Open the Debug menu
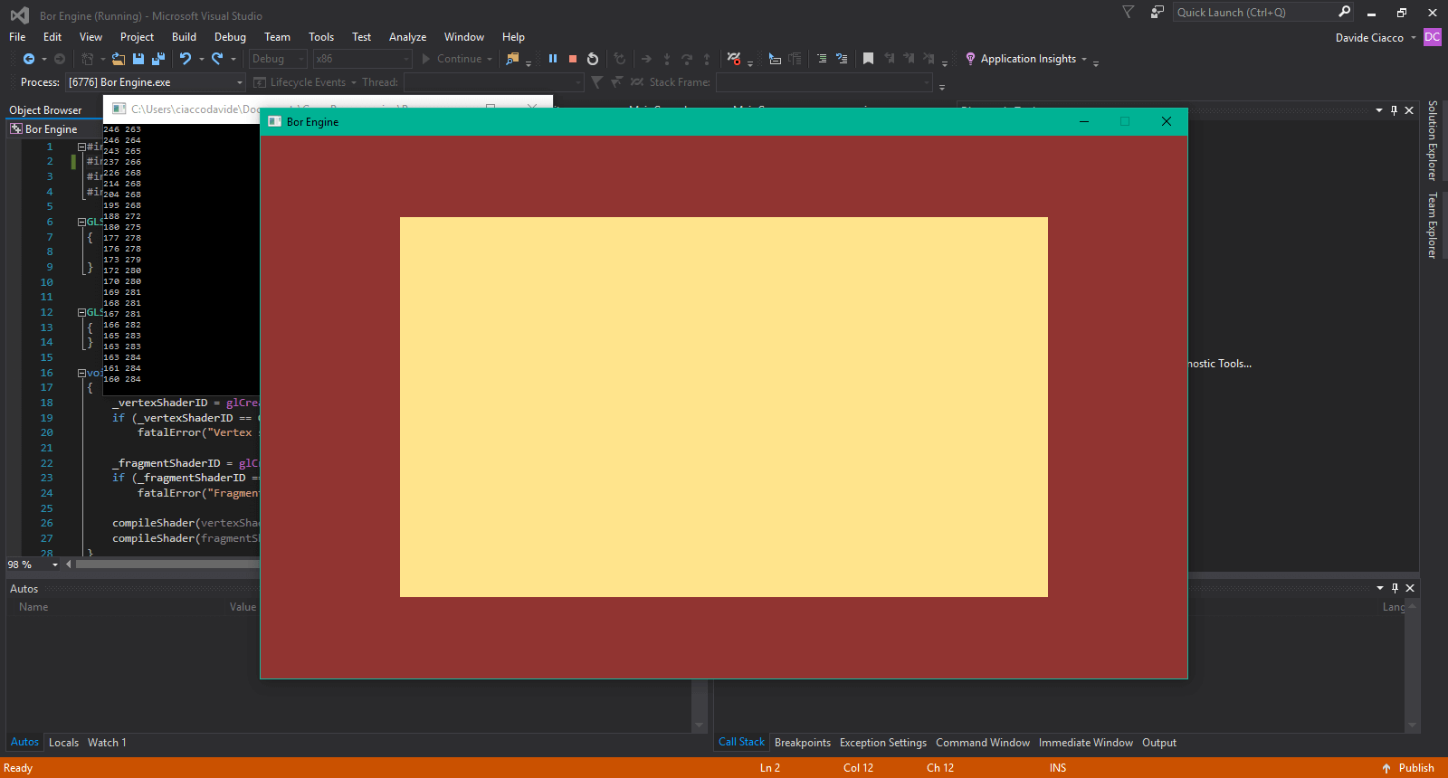Viewport: 1448px width, 778px height. click(230, 37)
